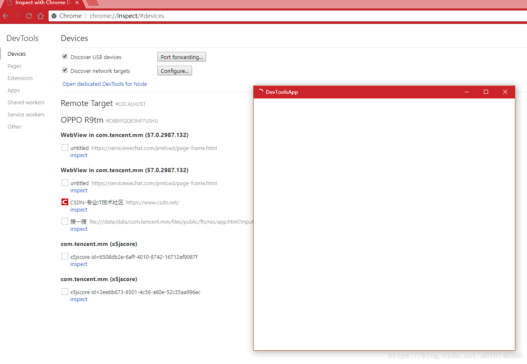Inspect x5jscore id=6508db2e target
Screen dimensions: 527x364
(79, 264)
